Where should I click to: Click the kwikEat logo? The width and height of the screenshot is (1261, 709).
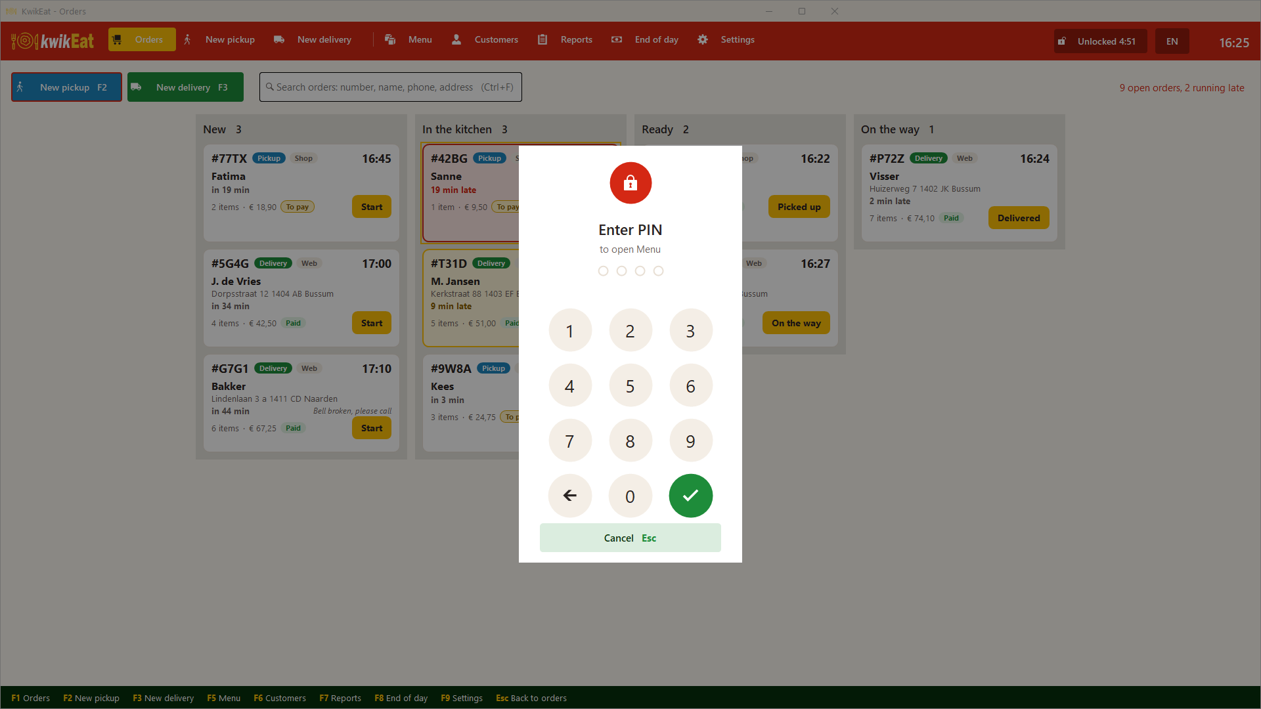point(53,41)
